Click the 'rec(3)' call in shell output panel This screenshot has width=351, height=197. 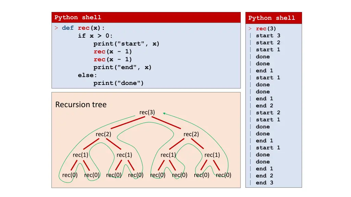(x=266, y=29)
